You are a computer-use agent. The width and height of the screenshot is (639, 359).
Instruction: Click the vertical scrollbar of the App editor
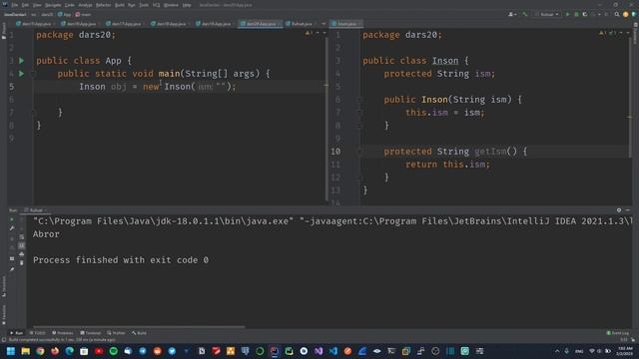point(326,118)
